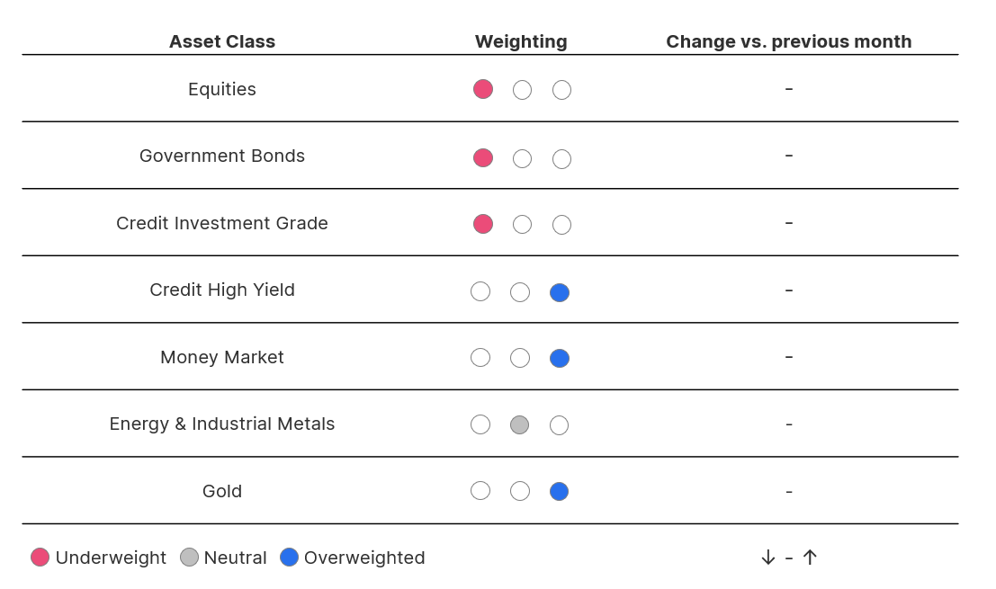Click the Weighting column header
996x589 pixels.
[521, 41]
